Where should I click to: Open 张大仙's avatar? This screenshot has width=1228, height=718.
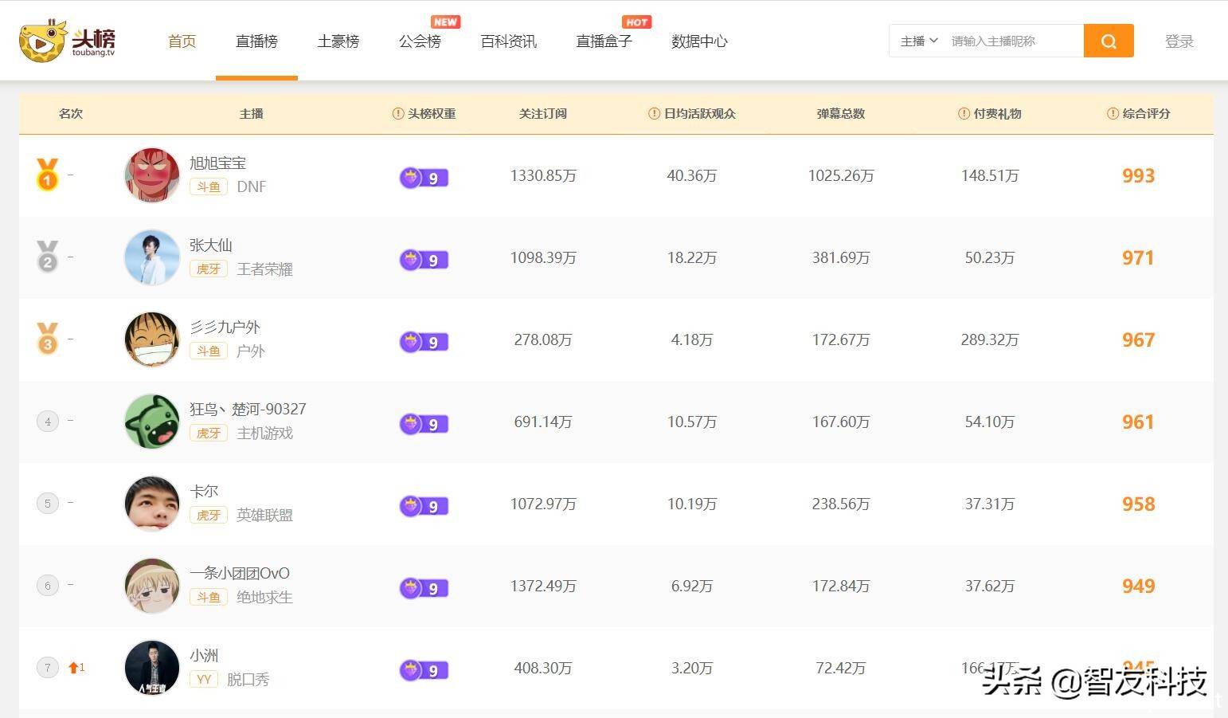pos(152,257)
